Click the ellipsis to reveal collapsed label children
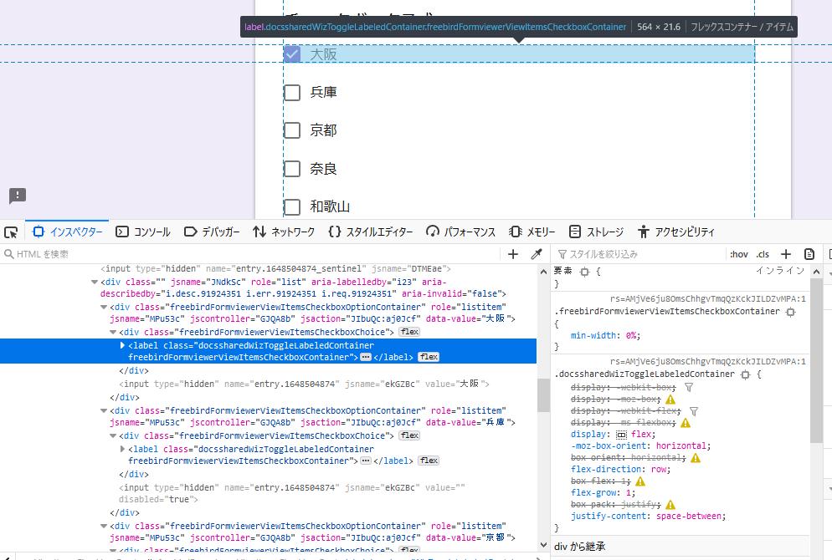 366,356
